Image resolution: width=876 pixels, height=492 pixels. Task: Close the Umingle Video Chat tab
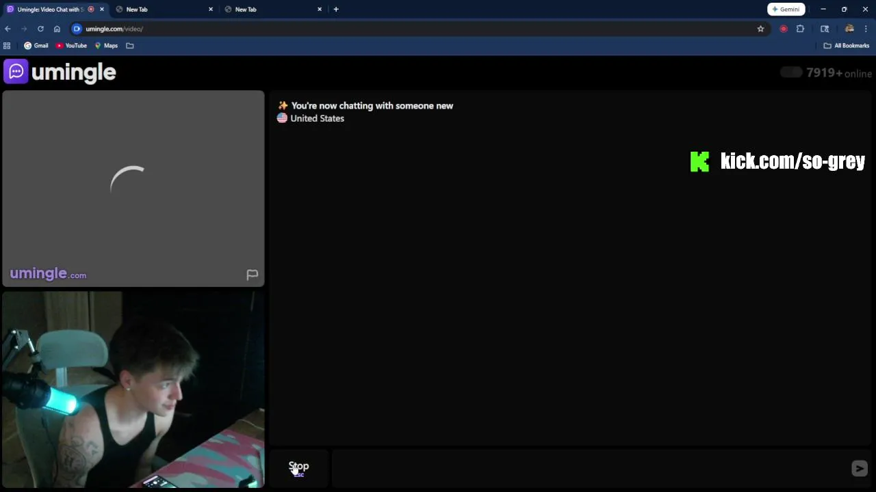tap(102, 10)
